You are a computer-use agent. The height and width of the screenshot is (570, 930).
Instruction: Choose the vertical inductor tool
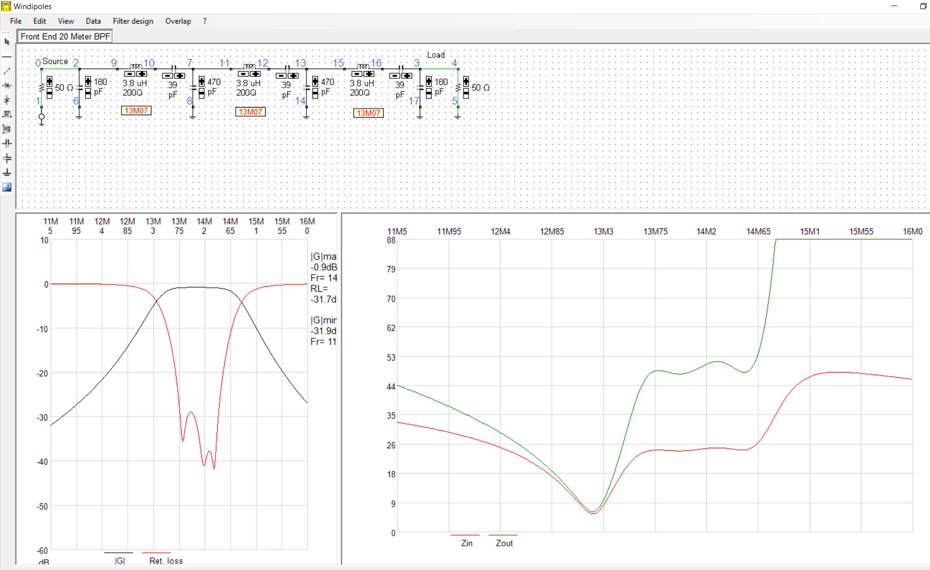[x=7, y=129]
